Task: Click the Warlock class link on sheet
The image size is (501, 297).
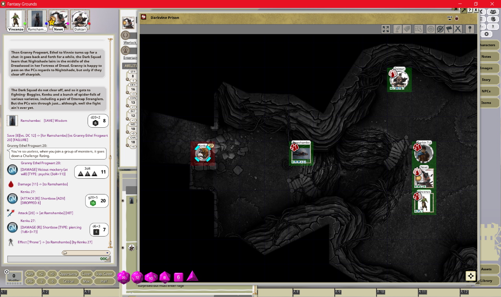Action: 130,42
